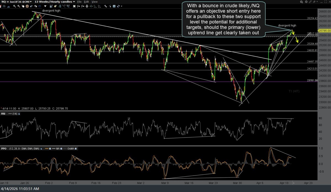The width and height of the screenshot is (331, 192).
Task: Disable the OsMA histogram checkbox
Action: [x=76, y=149]
